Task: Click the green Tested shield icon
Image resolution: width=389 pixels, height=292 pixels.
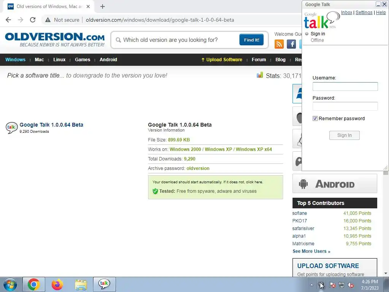Action: [155, 191]
